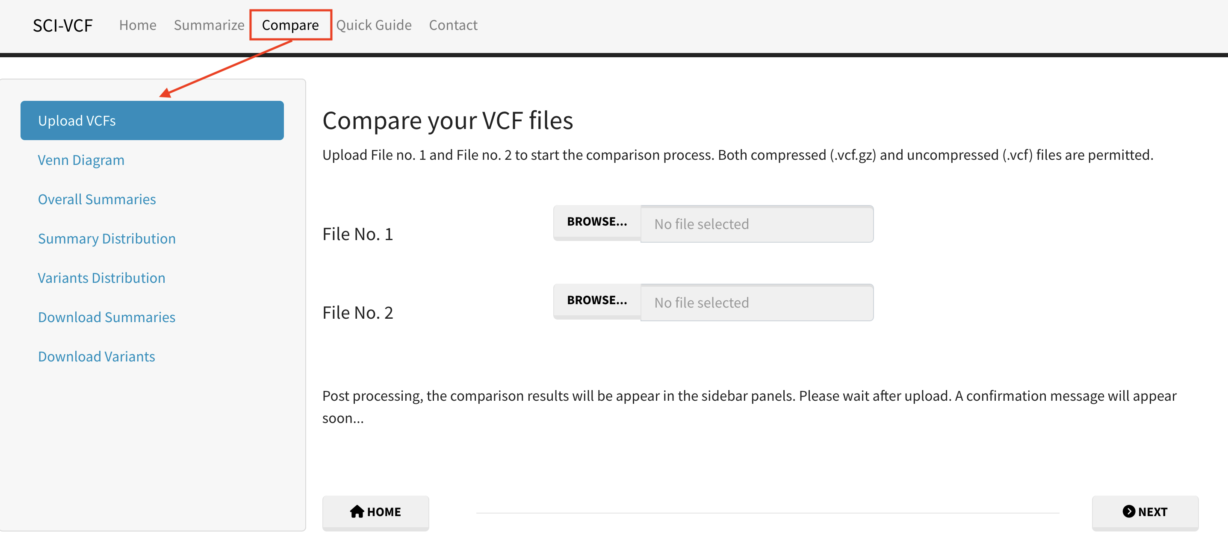Open Overall Summaries sidebar panel
1228x546 pixels.
coord(97,199)
